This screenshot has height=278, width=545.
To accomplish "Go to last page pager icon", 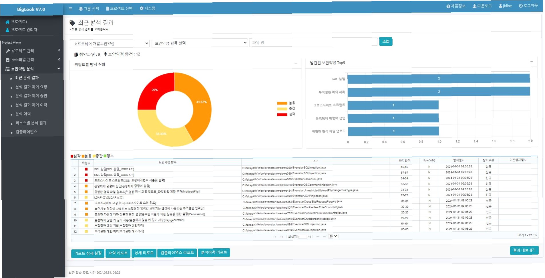I will point(325,237).
